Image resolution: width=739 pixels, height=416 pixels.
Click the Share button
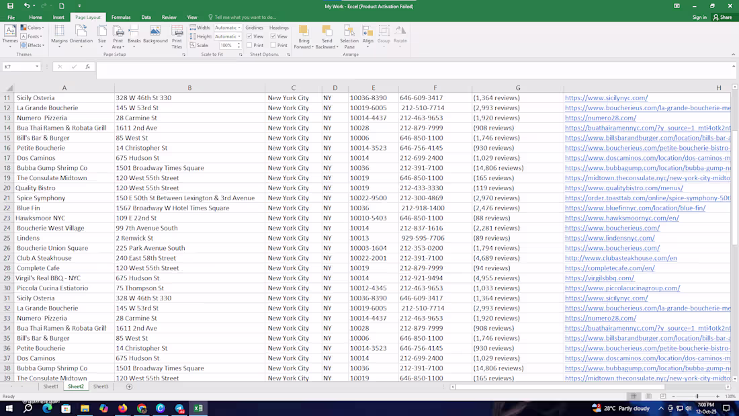(723, 17)
